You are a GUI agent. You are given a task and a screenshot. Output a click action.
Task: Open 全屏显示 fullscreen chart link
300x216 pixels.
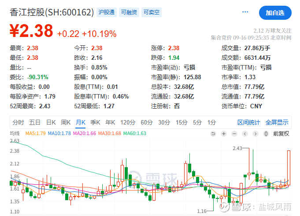(277, 122)
